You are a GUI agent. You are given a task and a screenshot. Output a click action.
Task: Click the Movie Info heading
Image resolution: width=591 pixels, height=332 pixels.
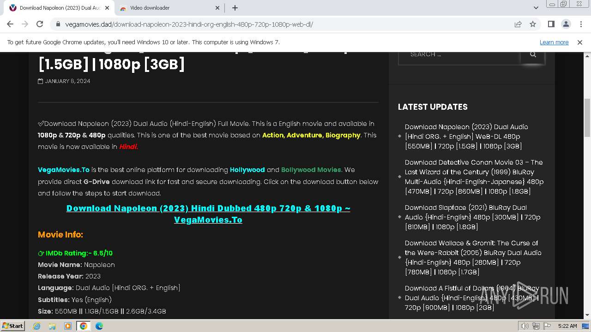coord(60,235)
